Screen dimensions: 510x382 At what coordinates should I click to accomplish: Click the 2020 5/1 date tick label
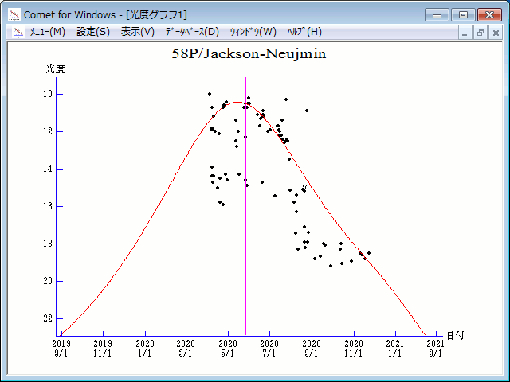point(228,348)
